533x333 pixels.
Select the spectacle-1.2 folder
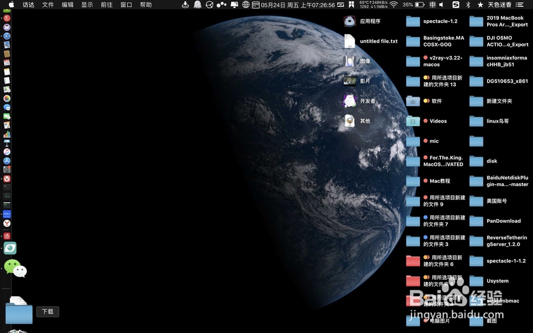click(x=432, y=21)
